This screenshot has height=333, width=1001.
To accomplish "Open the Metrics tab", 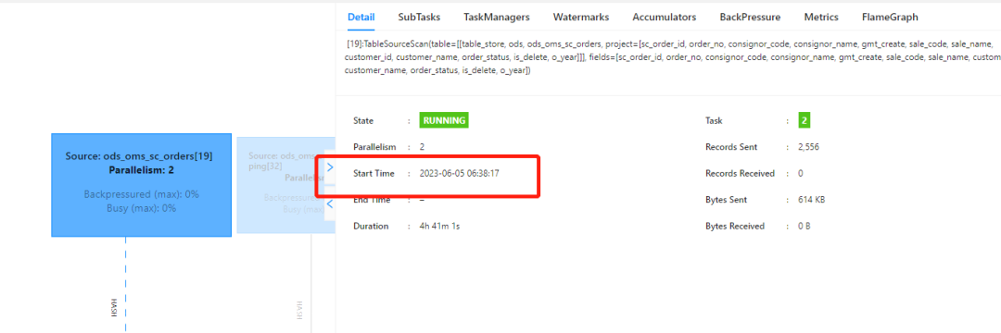I will click(821, 18).
